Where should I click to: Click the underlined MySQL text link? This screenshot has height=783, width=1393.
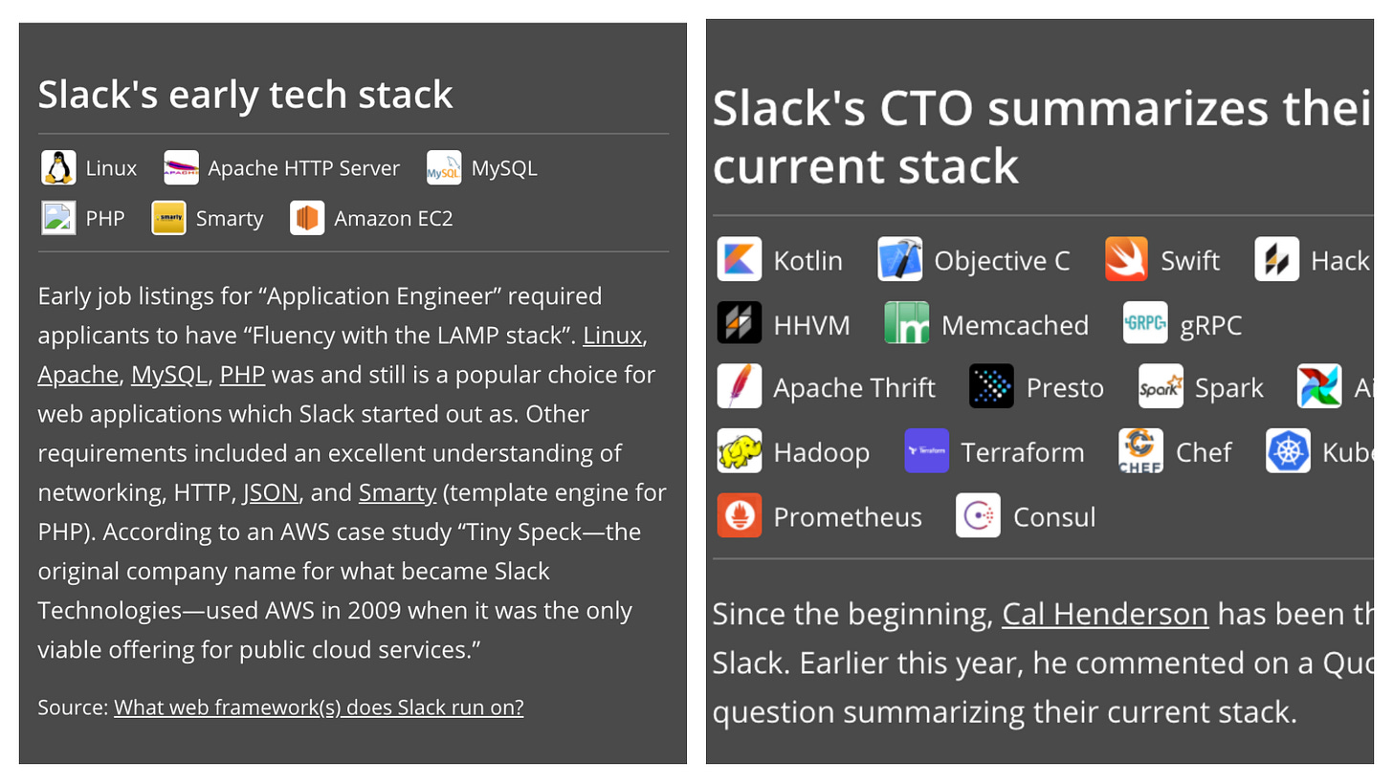[x=169, y=375]
